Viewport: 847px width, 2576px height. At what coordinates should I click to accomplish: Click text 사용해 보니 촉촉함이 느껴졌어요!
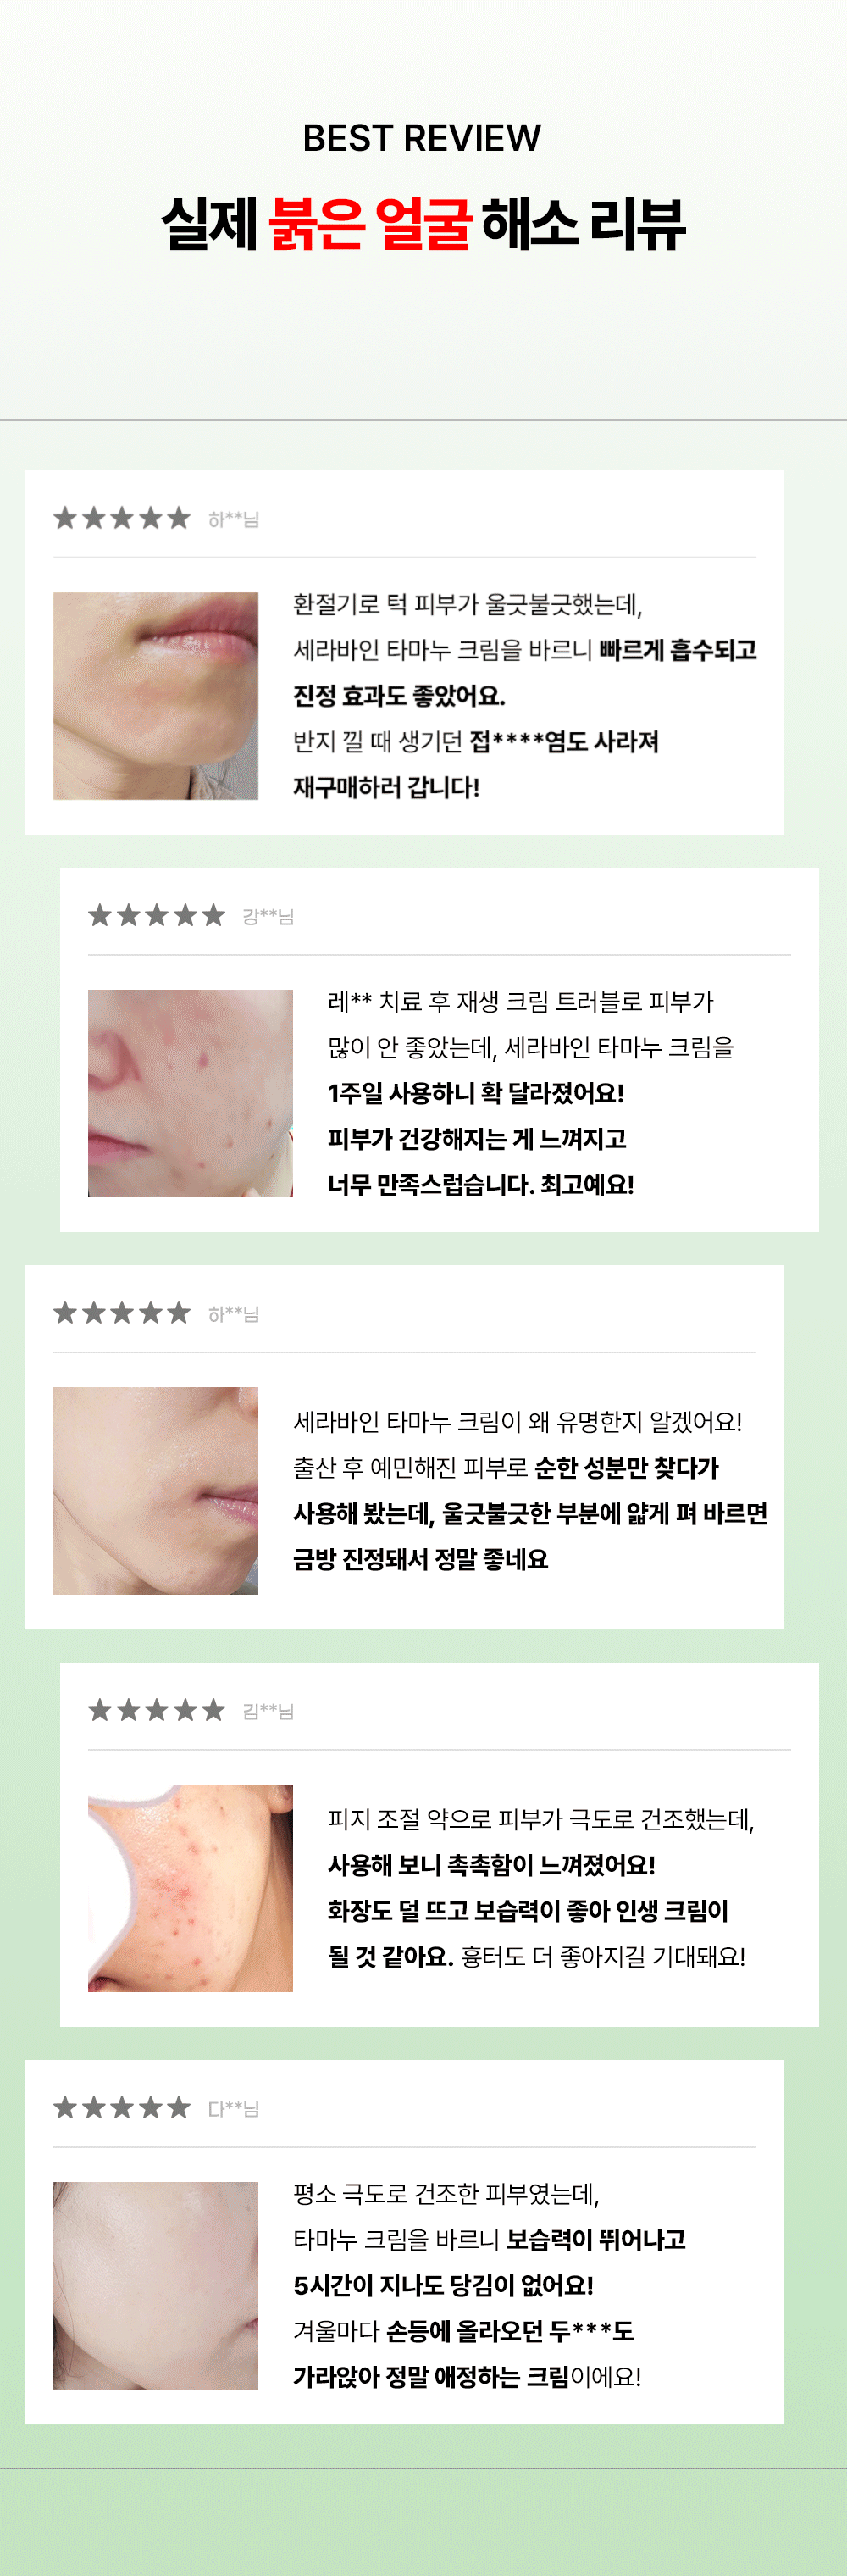[491, 1865]
